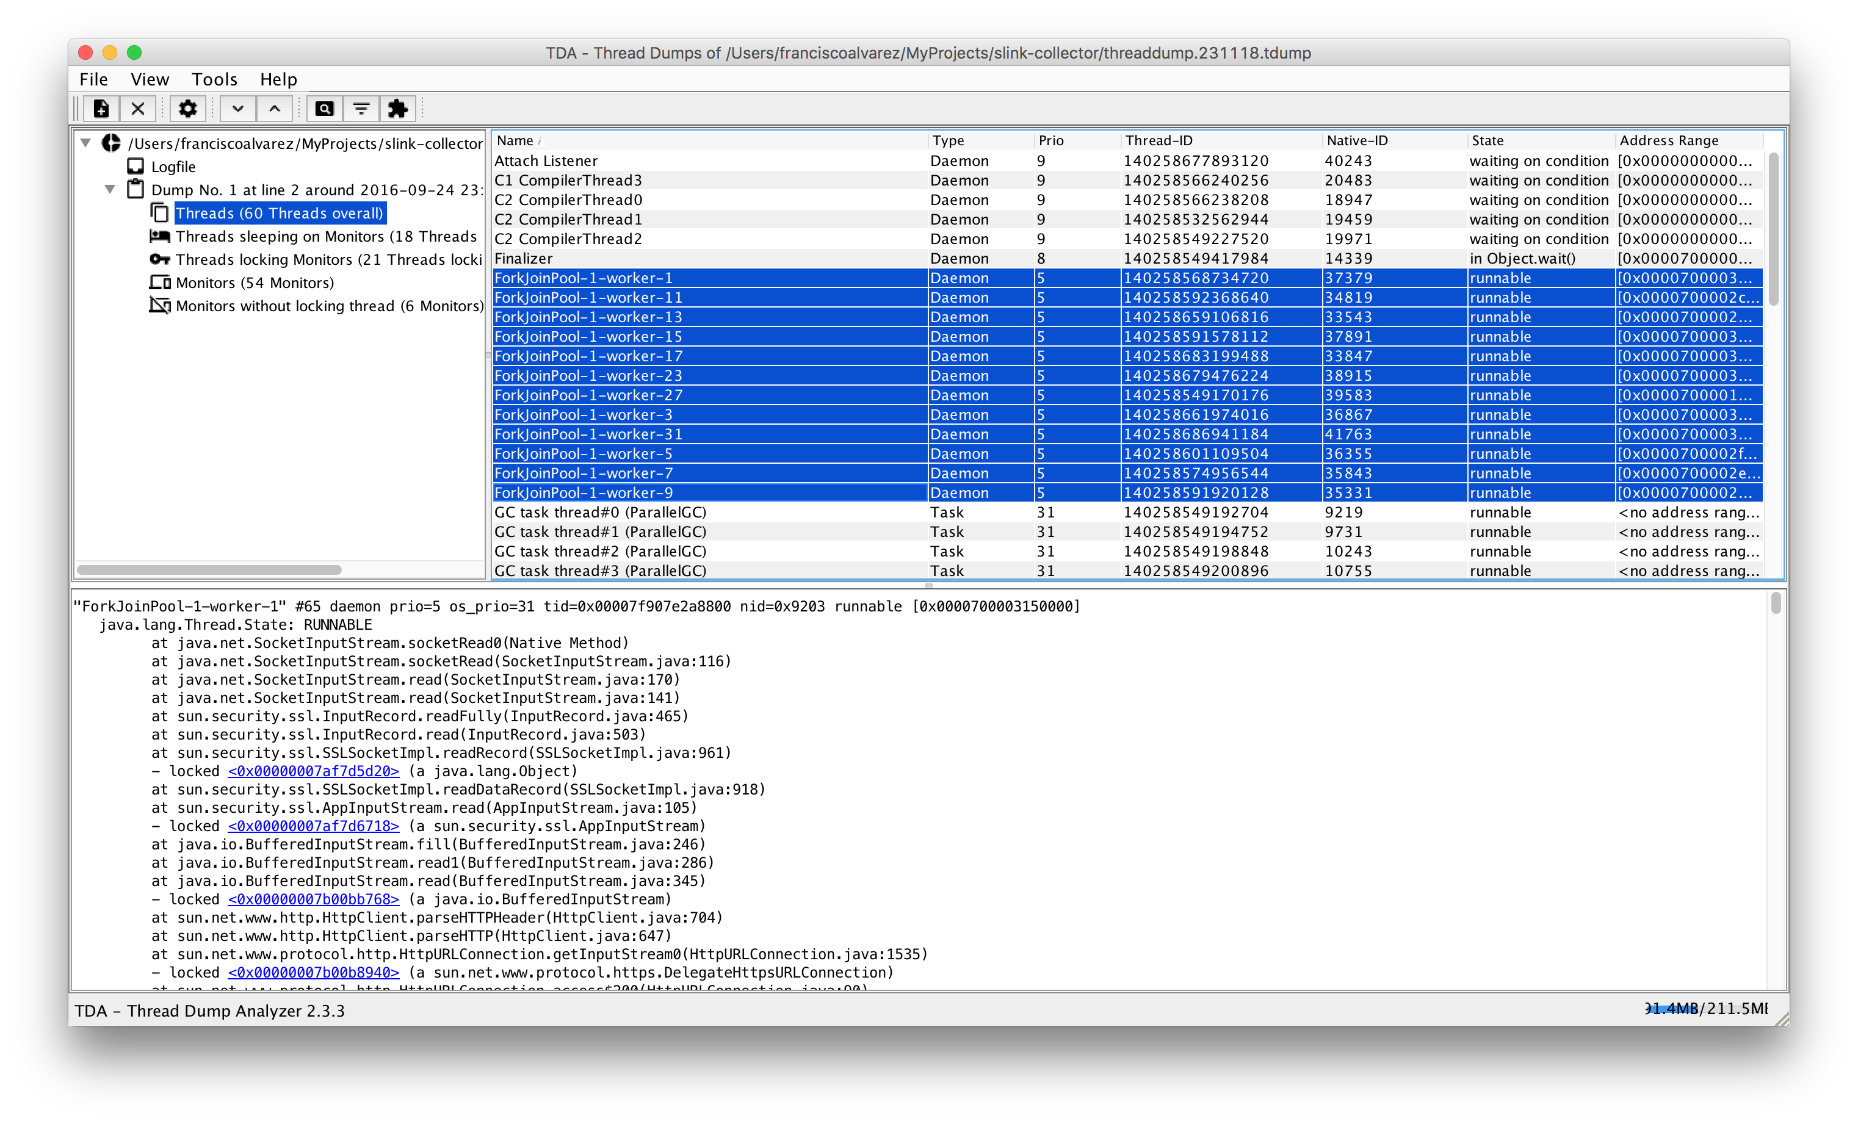Screen dimensions: 1858x1124
Task: Collapse the Dump No. 1 tree node
Action: (110, 189)
